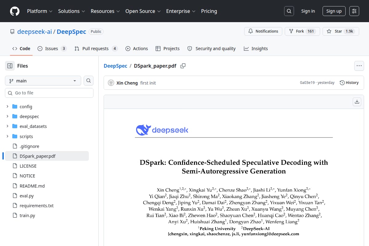Open the Insights tab

click(x=256, y=49)
